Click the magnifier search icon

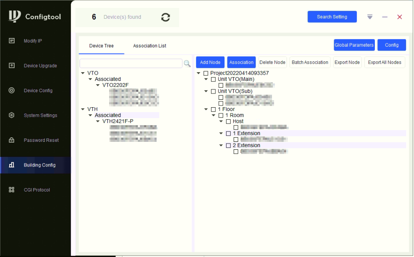pos(187,63)
